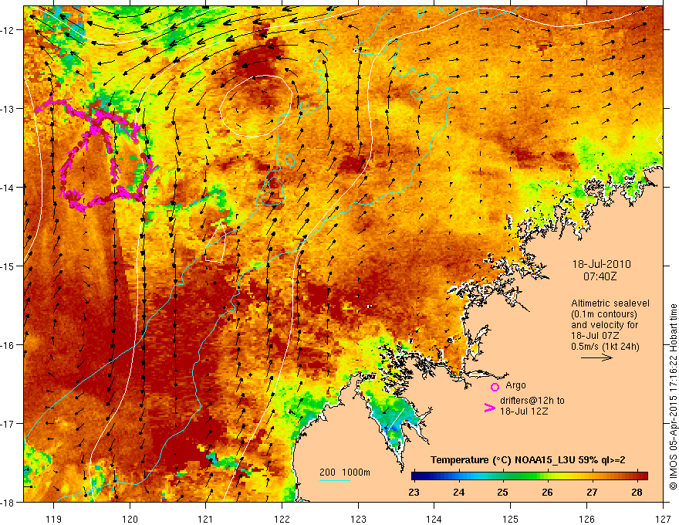Click the 23 value on temperature scale
This screenshot has width=679, height=525.
(x=414, y=492)
